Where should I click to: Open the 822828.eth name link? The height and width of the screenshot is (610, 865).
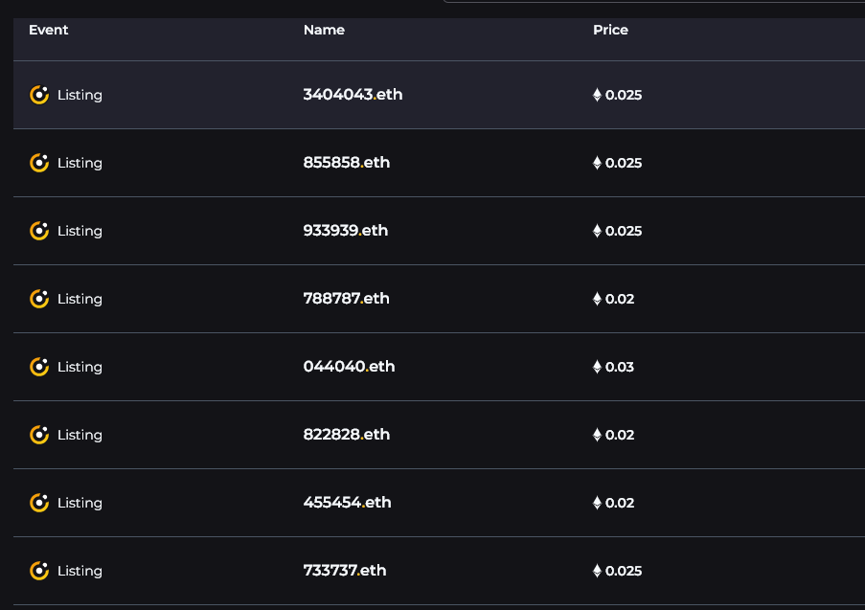tap(347, 434)
